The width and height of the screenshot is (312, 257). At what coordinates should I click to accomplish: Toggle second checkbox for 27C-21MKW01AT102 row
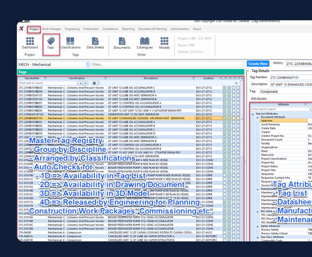pyautogui.click(x=229, y=114)
